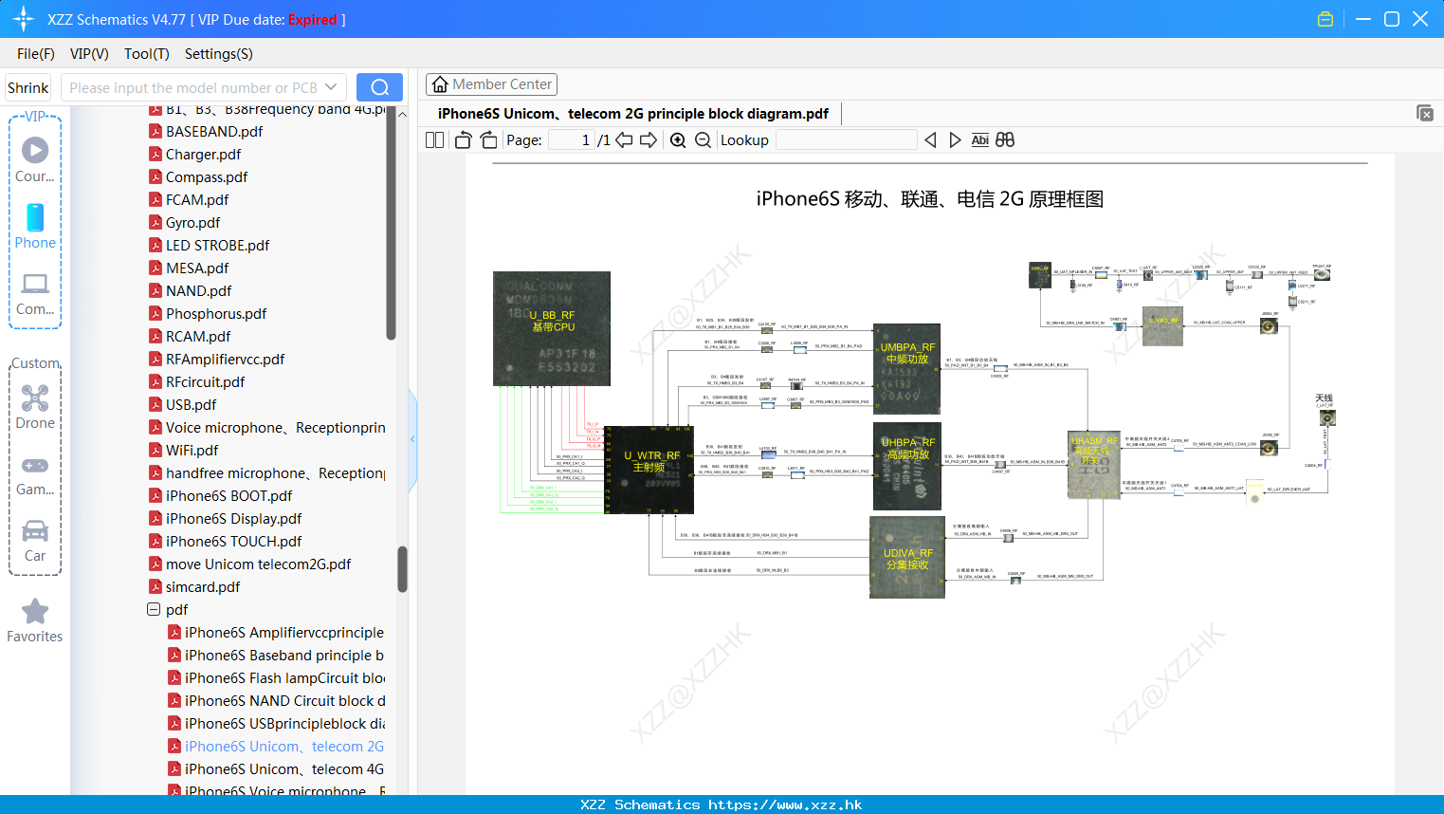Open the VIP(V) menu
The width and height of the screenshot is (1444, 814).
pyautogui.click(x=89, y=54)
